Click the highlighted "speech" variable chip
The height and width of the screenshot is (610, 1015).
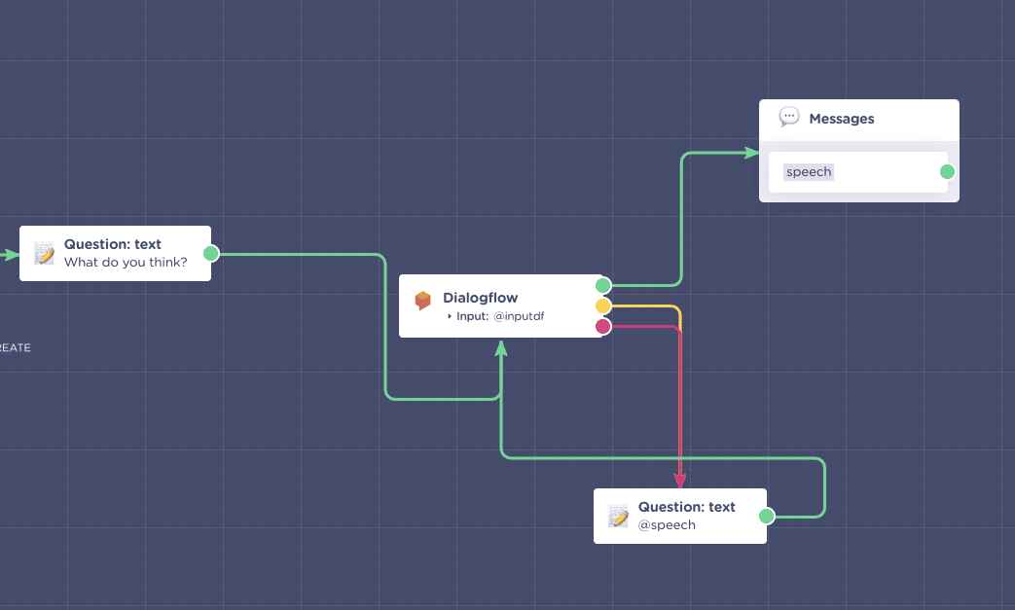pos(809,171)
